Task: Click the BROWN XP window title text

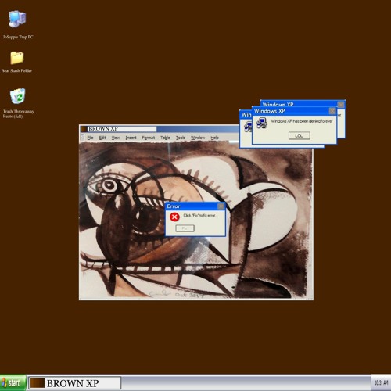Action: pyautogui.click(x=103, y=129)
